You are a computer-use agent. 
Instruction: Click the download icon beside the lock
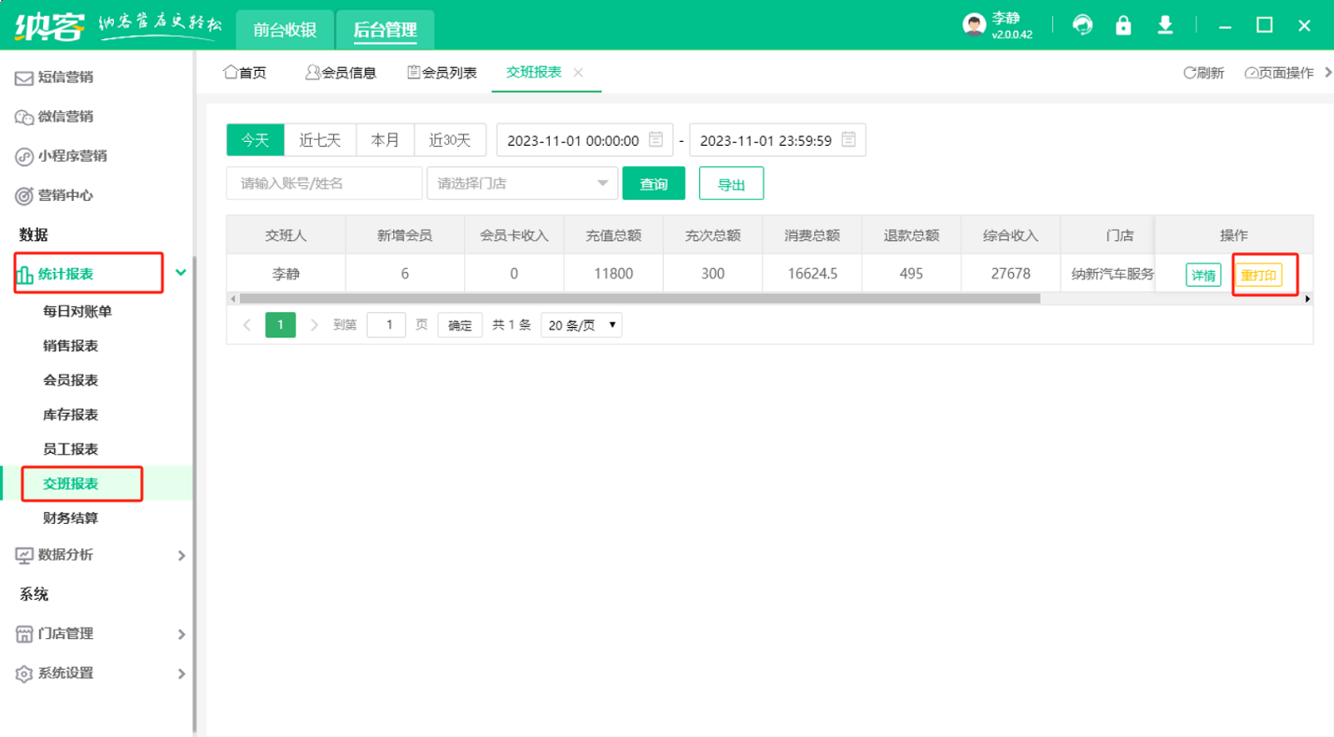(x=1165, y=25)
